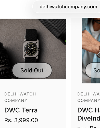Open the DWC Terra product photo
The width and height of the screenshot is (100, 128).
(x=33, y=49)
